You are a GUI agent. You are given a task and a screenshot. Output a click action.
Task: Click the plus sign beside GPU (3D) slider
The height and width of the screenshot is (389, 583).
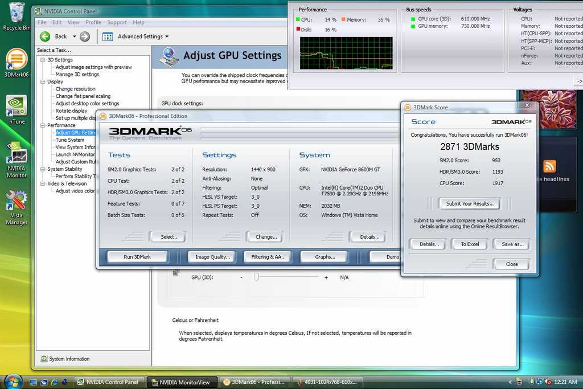[326, 277]
